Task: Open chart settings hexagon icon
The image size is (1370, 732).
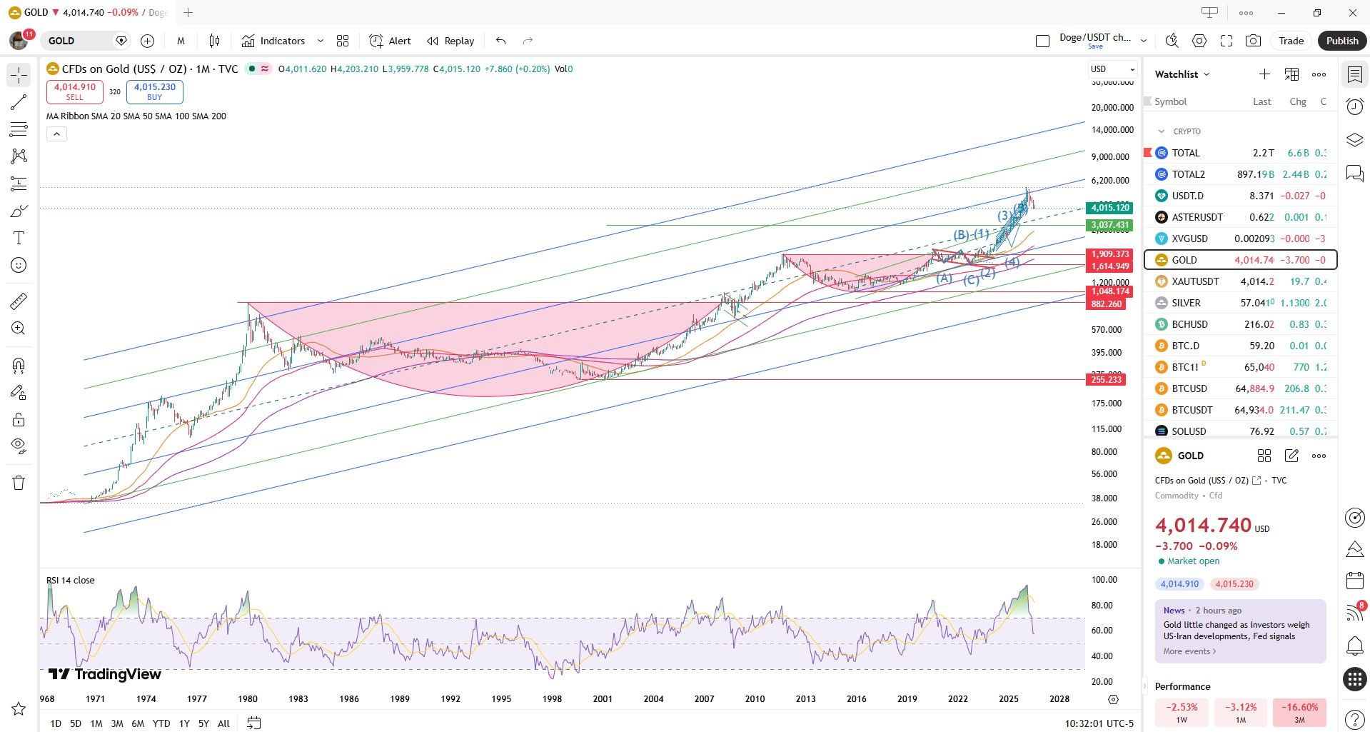Action: 1199,41
